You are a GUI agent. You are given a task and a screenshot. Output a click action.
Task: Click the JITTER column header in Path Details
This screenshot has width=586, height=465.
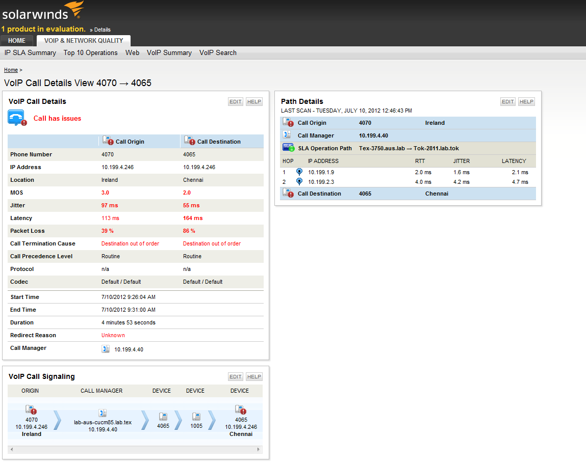[x=462, y=161]
